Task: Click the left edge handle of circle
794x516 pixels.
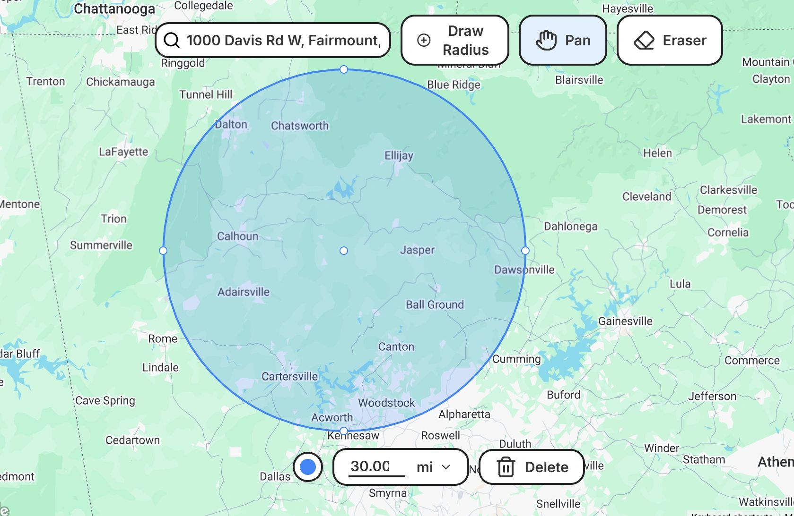Action: [x=163, y=251]
